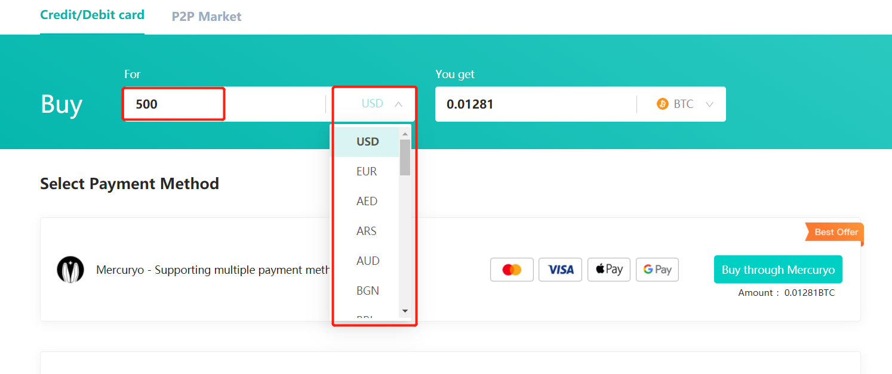Select EUR from the currency list
The width and height of the screenshot is (892, 374).
coord(367,171)
